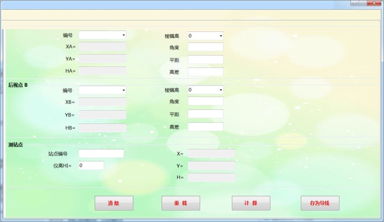This screenshot has height=222, width=384.
Task: Click the XB= field
Action: (x=103, y=102)
